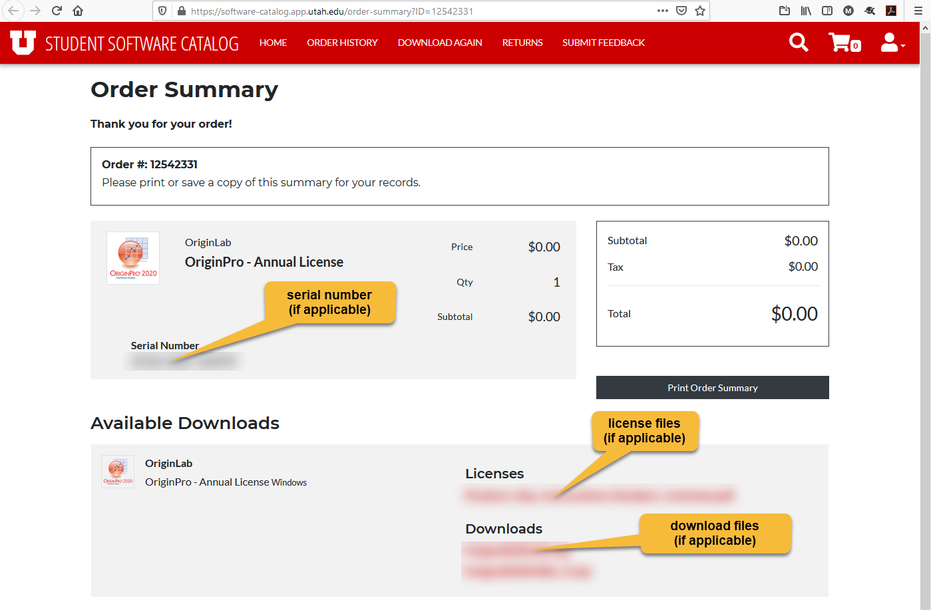The height and width of the screenshot is (610, 931).
Task: Click the blurred license link under Licenses
Action: coord(599,496)
